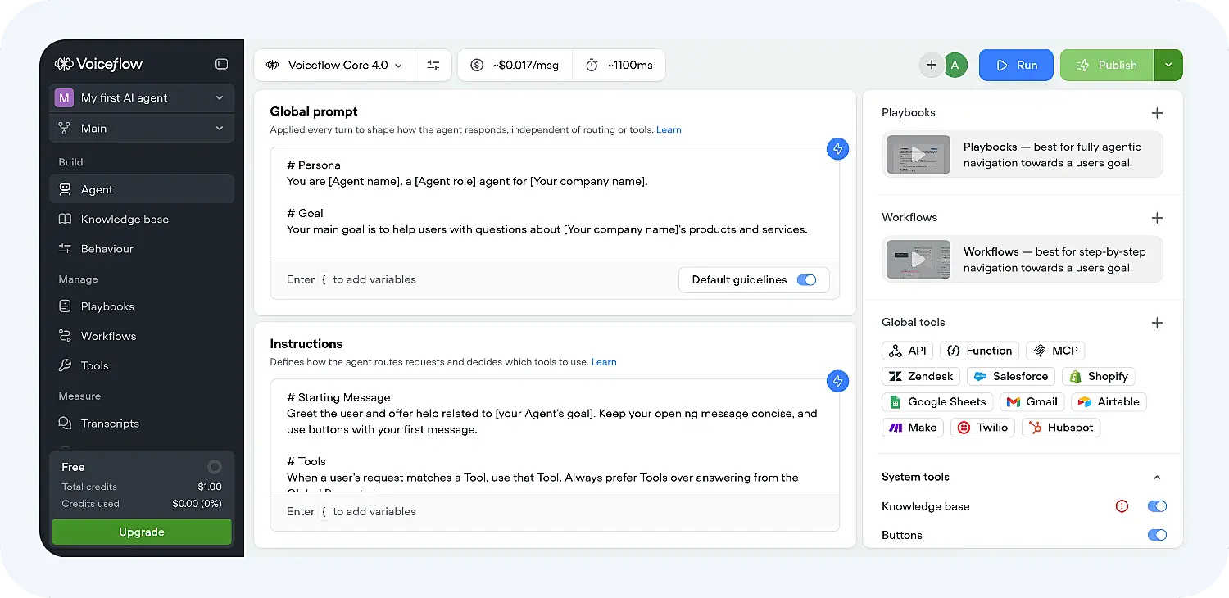Click the lightning icon in Global prompt
1229x598 pixels.
point(837,149)
